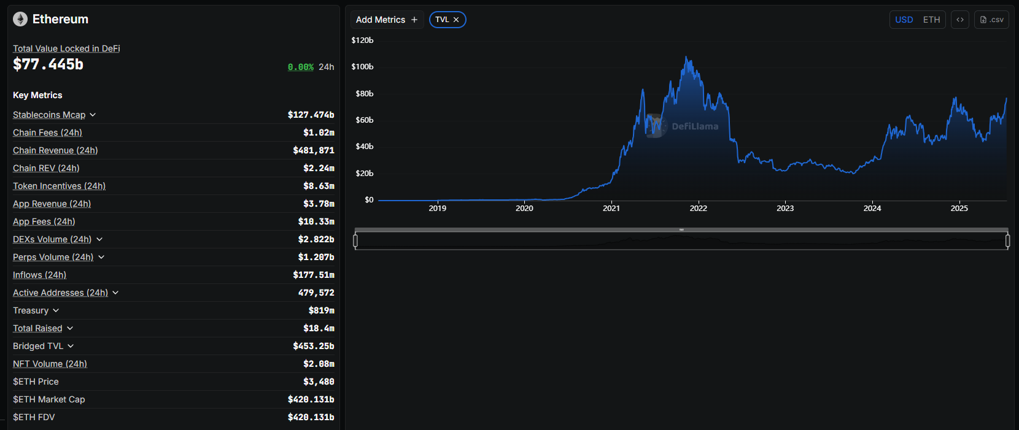Click the $77.445b TVL value
1019x430 pixels.
click(48, 64)
